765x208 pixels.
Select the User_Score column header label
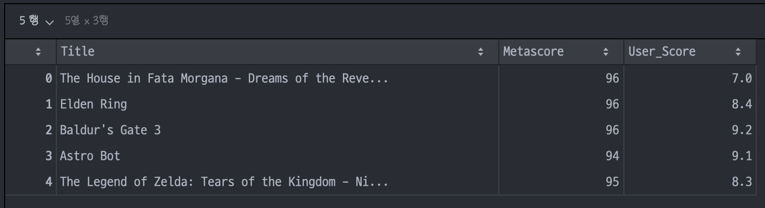[662, 52]
